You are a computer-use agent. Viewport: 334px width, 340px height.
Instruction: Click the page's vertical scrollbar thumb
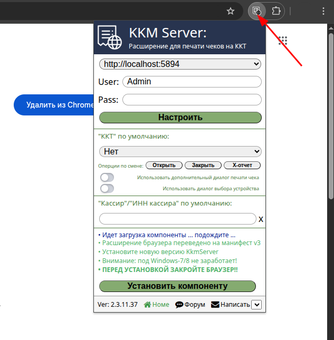[x=331, y=116]
